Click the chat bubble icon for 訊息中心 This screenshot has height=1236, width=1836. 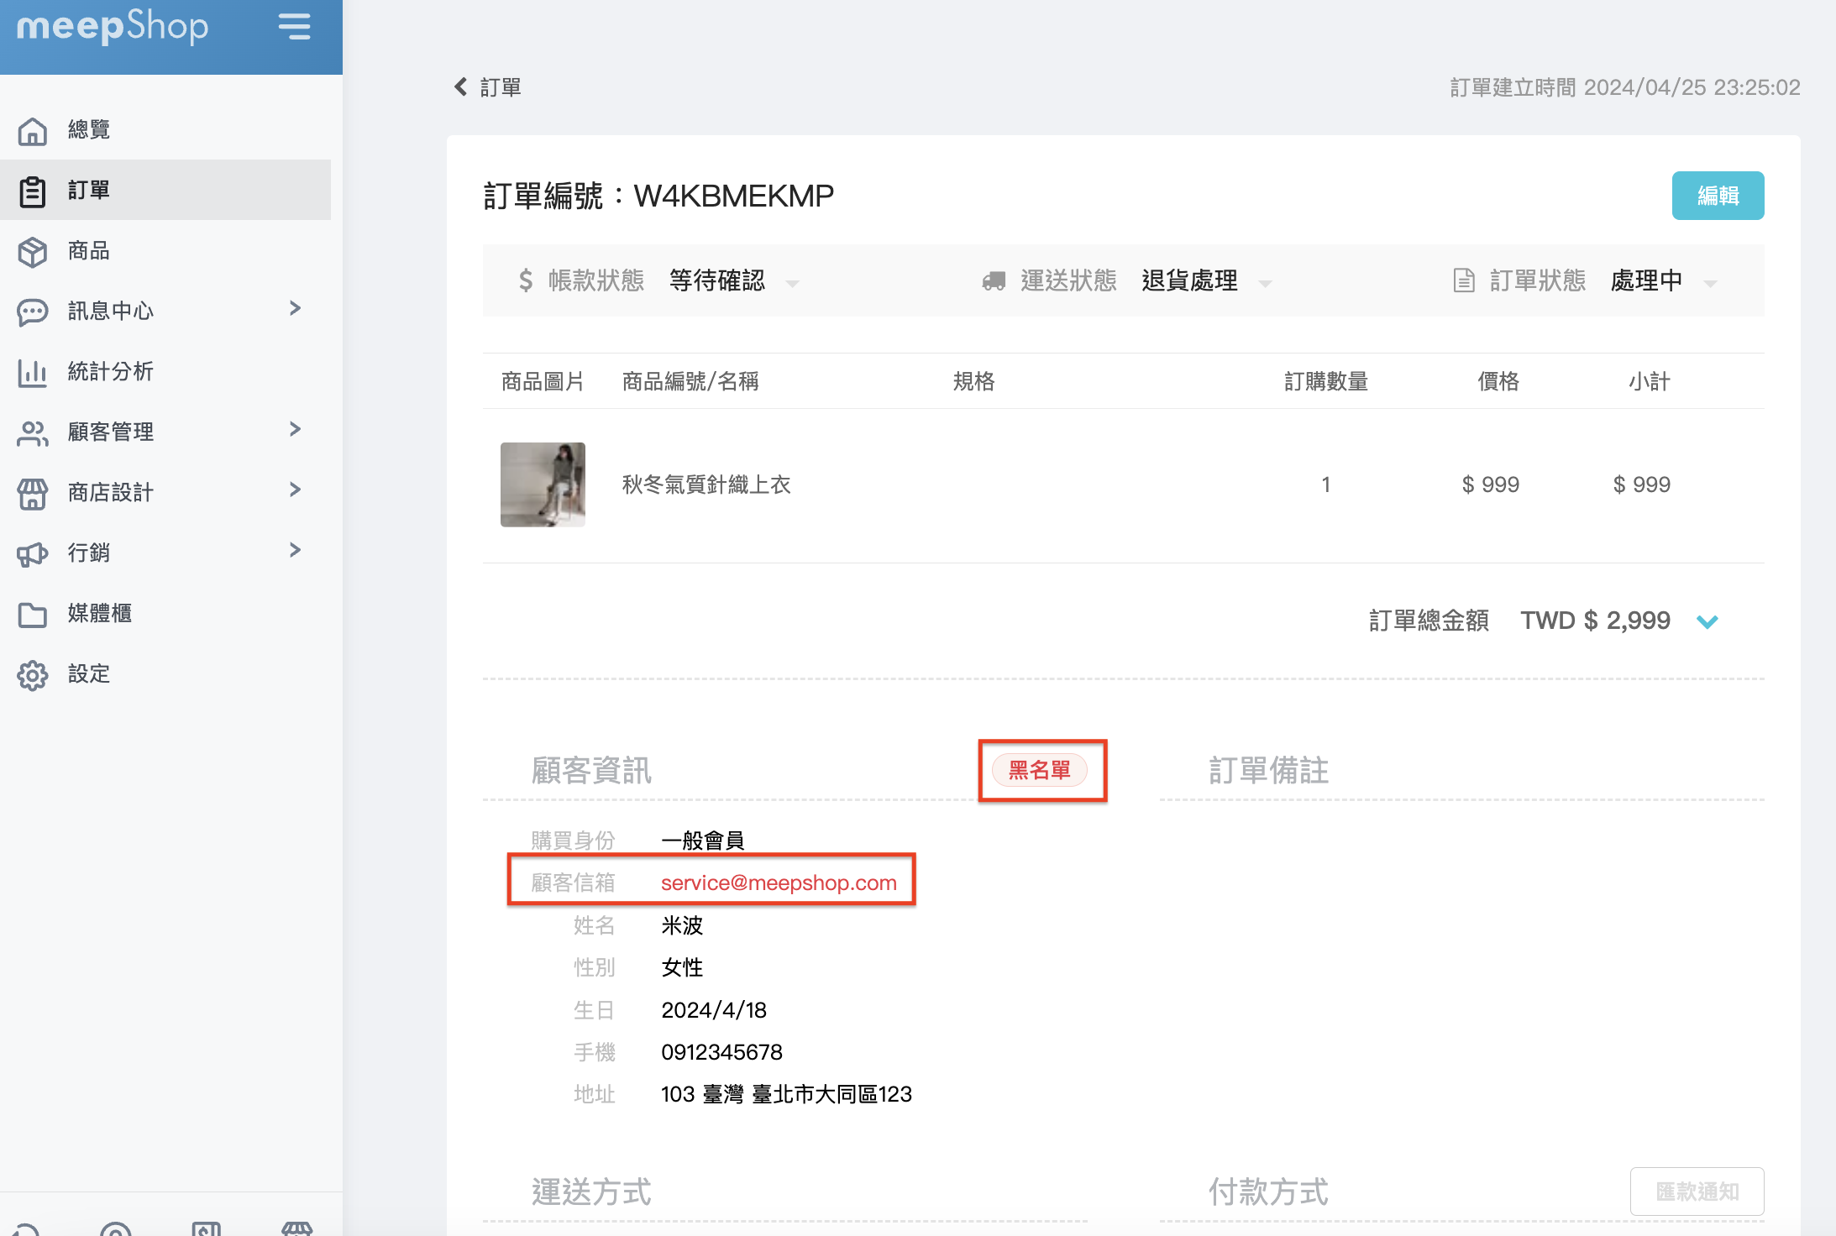tap(33, 312)
